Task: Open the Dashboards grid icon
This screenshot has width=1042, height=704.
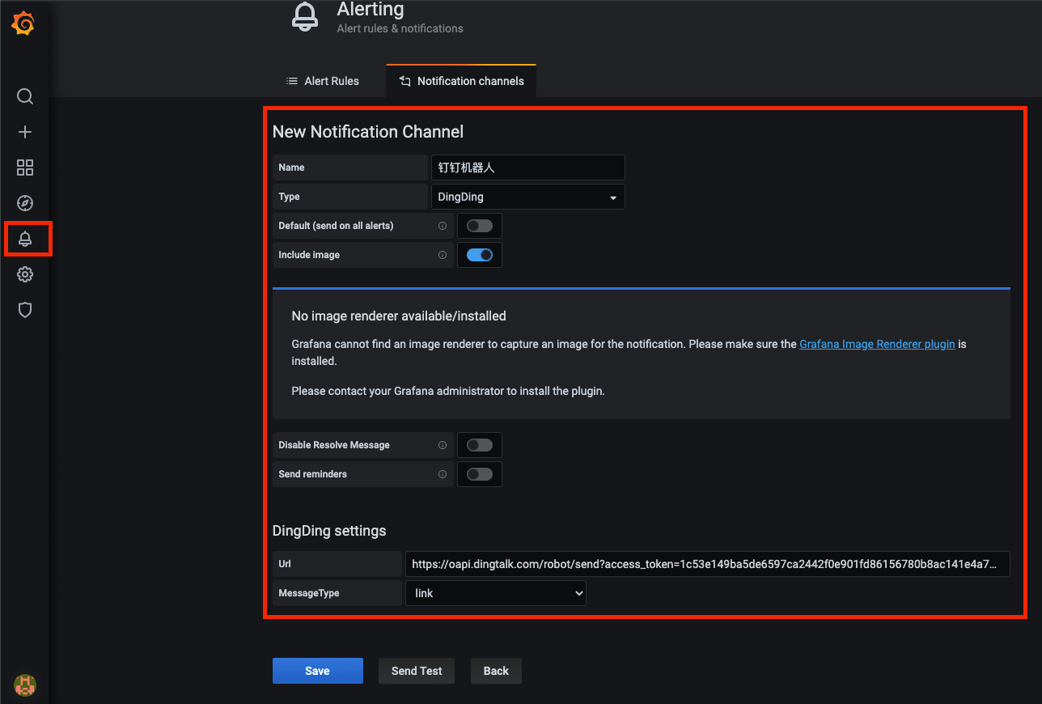Action: pyautogui.click(x=25, y=168)
